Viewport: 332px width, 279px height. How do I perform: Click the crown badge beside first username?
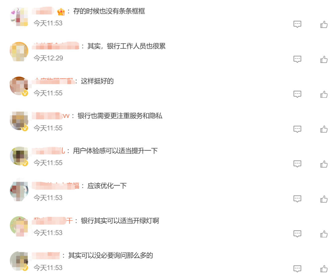(61, 12)
